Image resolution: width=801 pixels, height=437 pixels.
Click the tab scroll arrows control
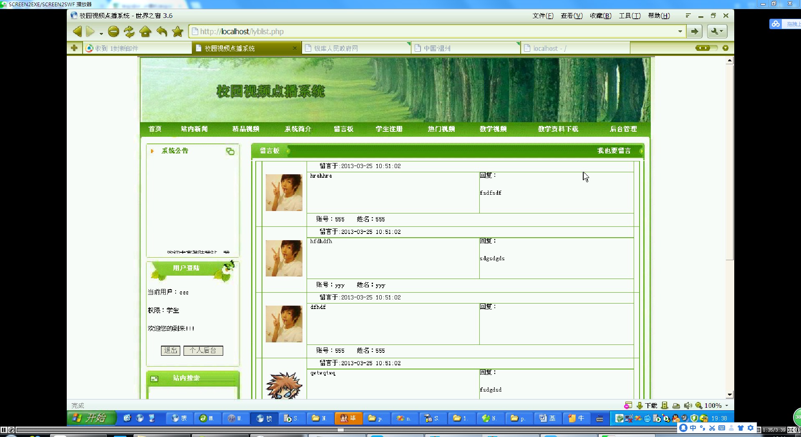(x=703, y=48)
